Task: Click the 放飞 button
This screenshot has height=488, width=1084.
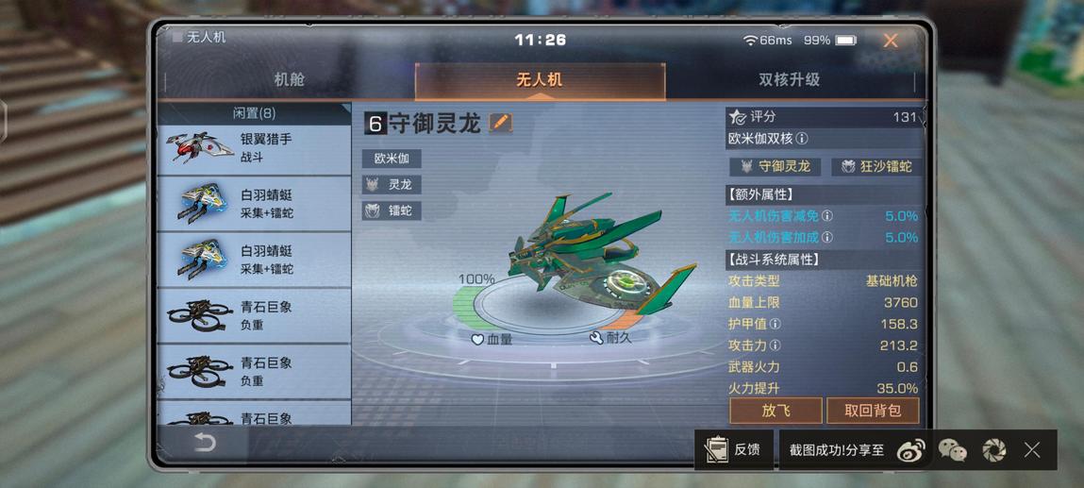Action: coord(775,411)
